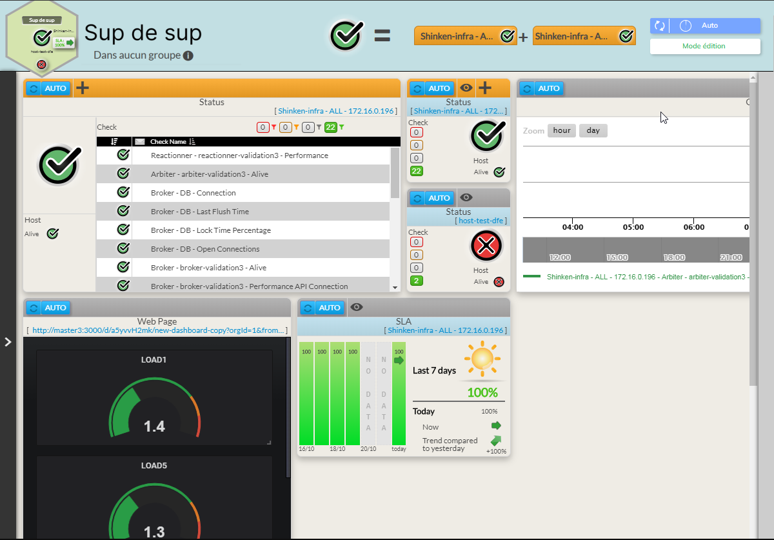The width and height of the screenshot is (774, 540).
Task: Click the red cross icon at the hexagon bottom
Action: click(x=41, y=64)
